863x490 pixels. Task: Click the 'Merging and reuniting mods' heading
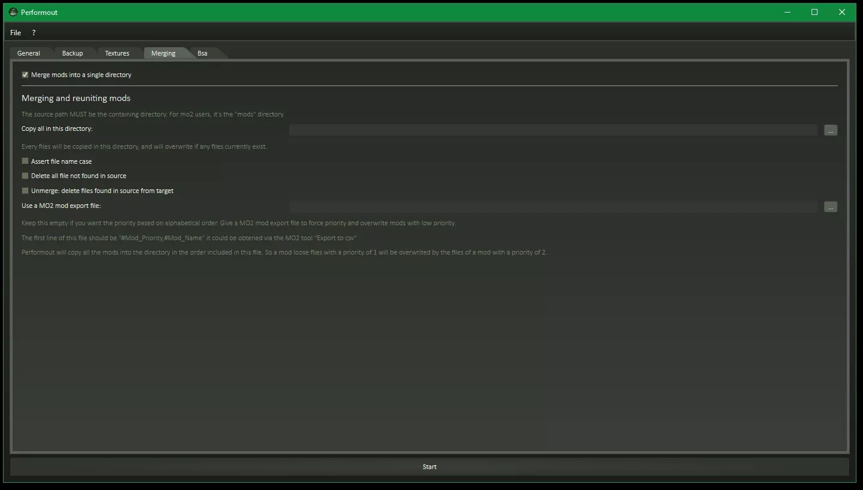pos(76,98)
